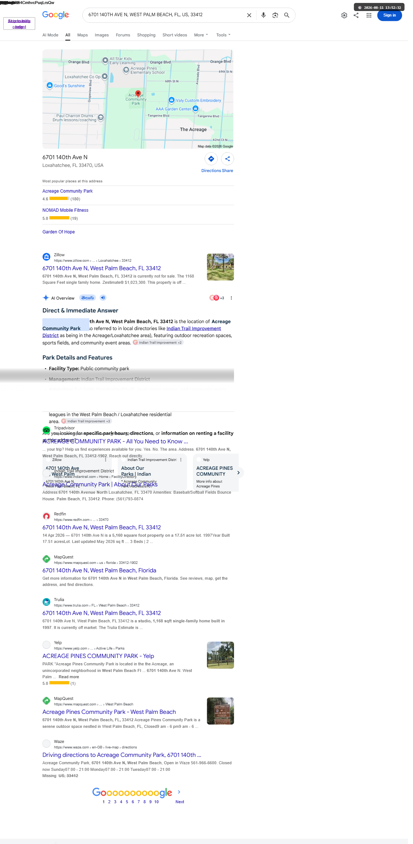Open ACREAGE PINES COMMUNITY PARK Yelp result

[98, 656]
